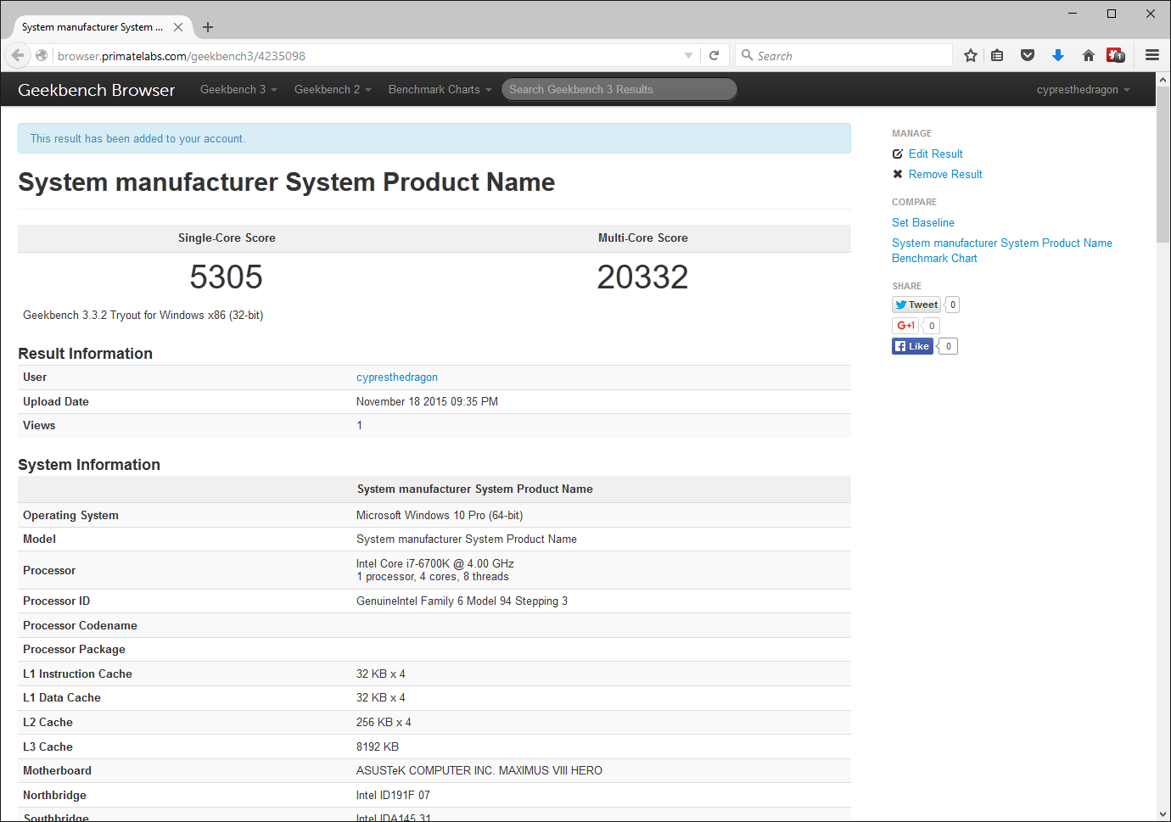Screen dimensions: 1171x822
Task: Click the Pocket save icon
Action: (1028, 56)
